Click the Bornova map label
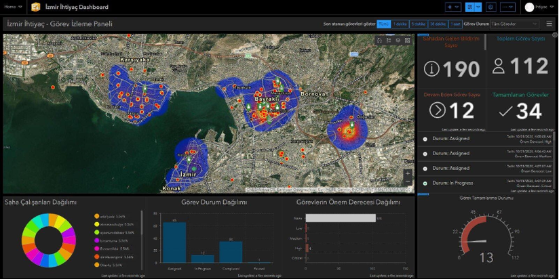Image resolution: width=559 pixels, height=279 pixels. point(313,94)
